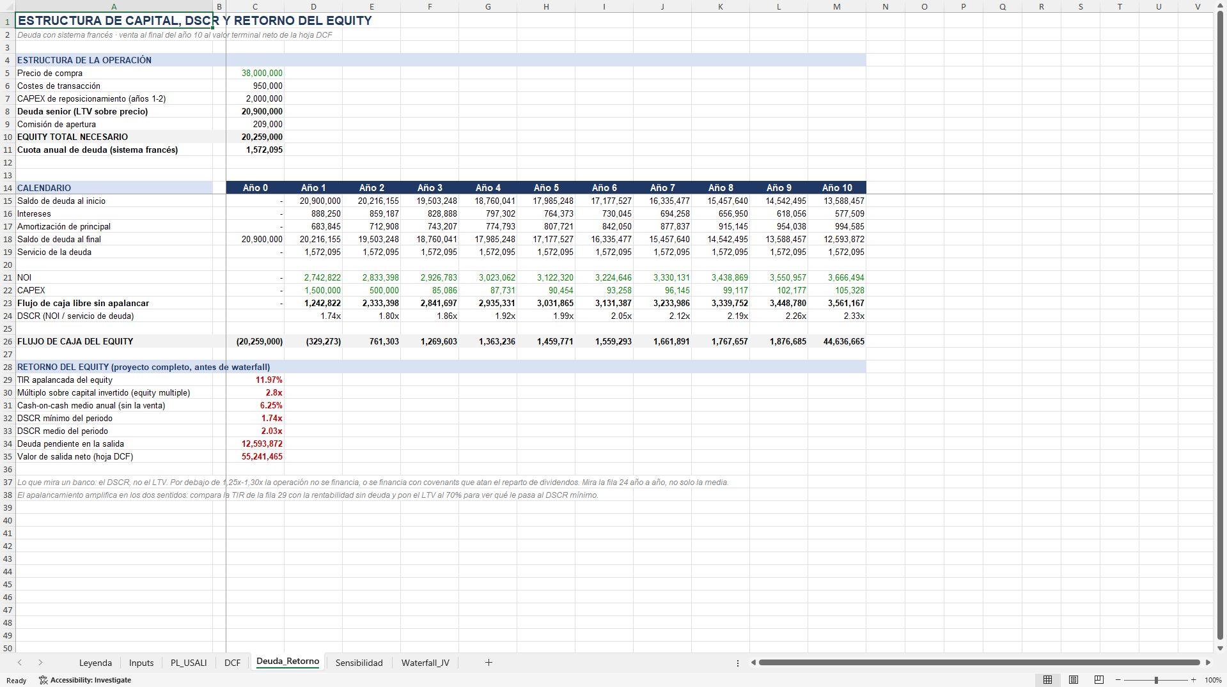Select Cuota anual value 1,572,095 in row 11
This screenshot has height=687, width=1227.
(x=254, y=150)
